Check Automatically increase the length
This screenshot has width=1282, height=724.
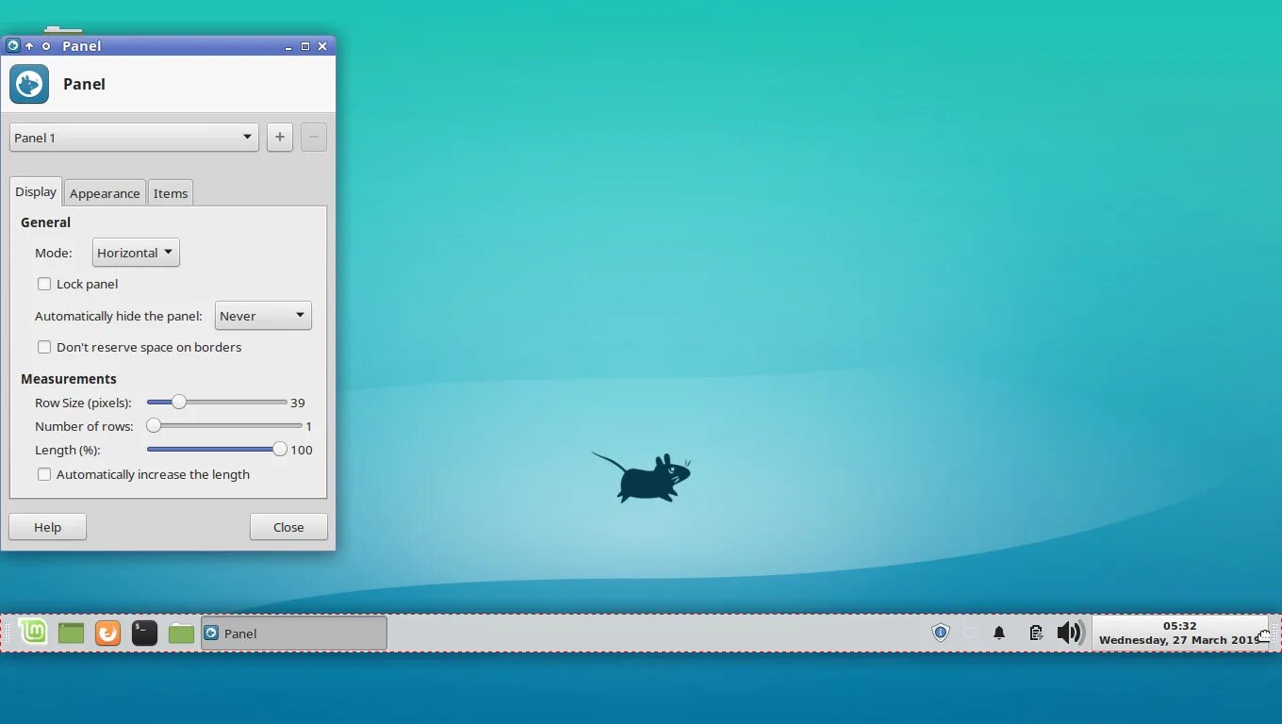click(44, 474)
